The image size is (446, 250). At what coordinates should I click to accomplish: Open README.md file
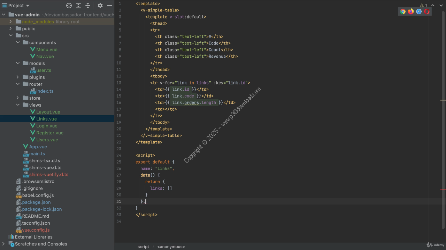pos(36,216)
